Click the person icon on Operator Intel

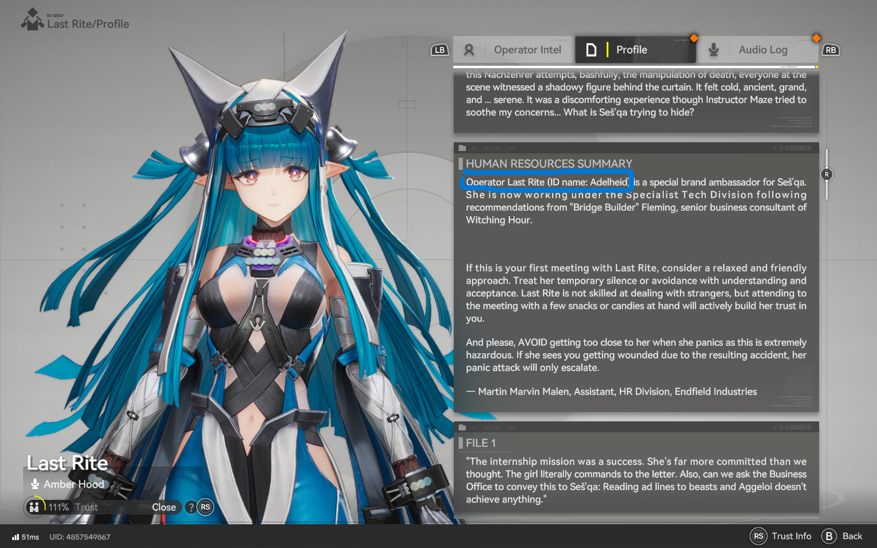469,50
